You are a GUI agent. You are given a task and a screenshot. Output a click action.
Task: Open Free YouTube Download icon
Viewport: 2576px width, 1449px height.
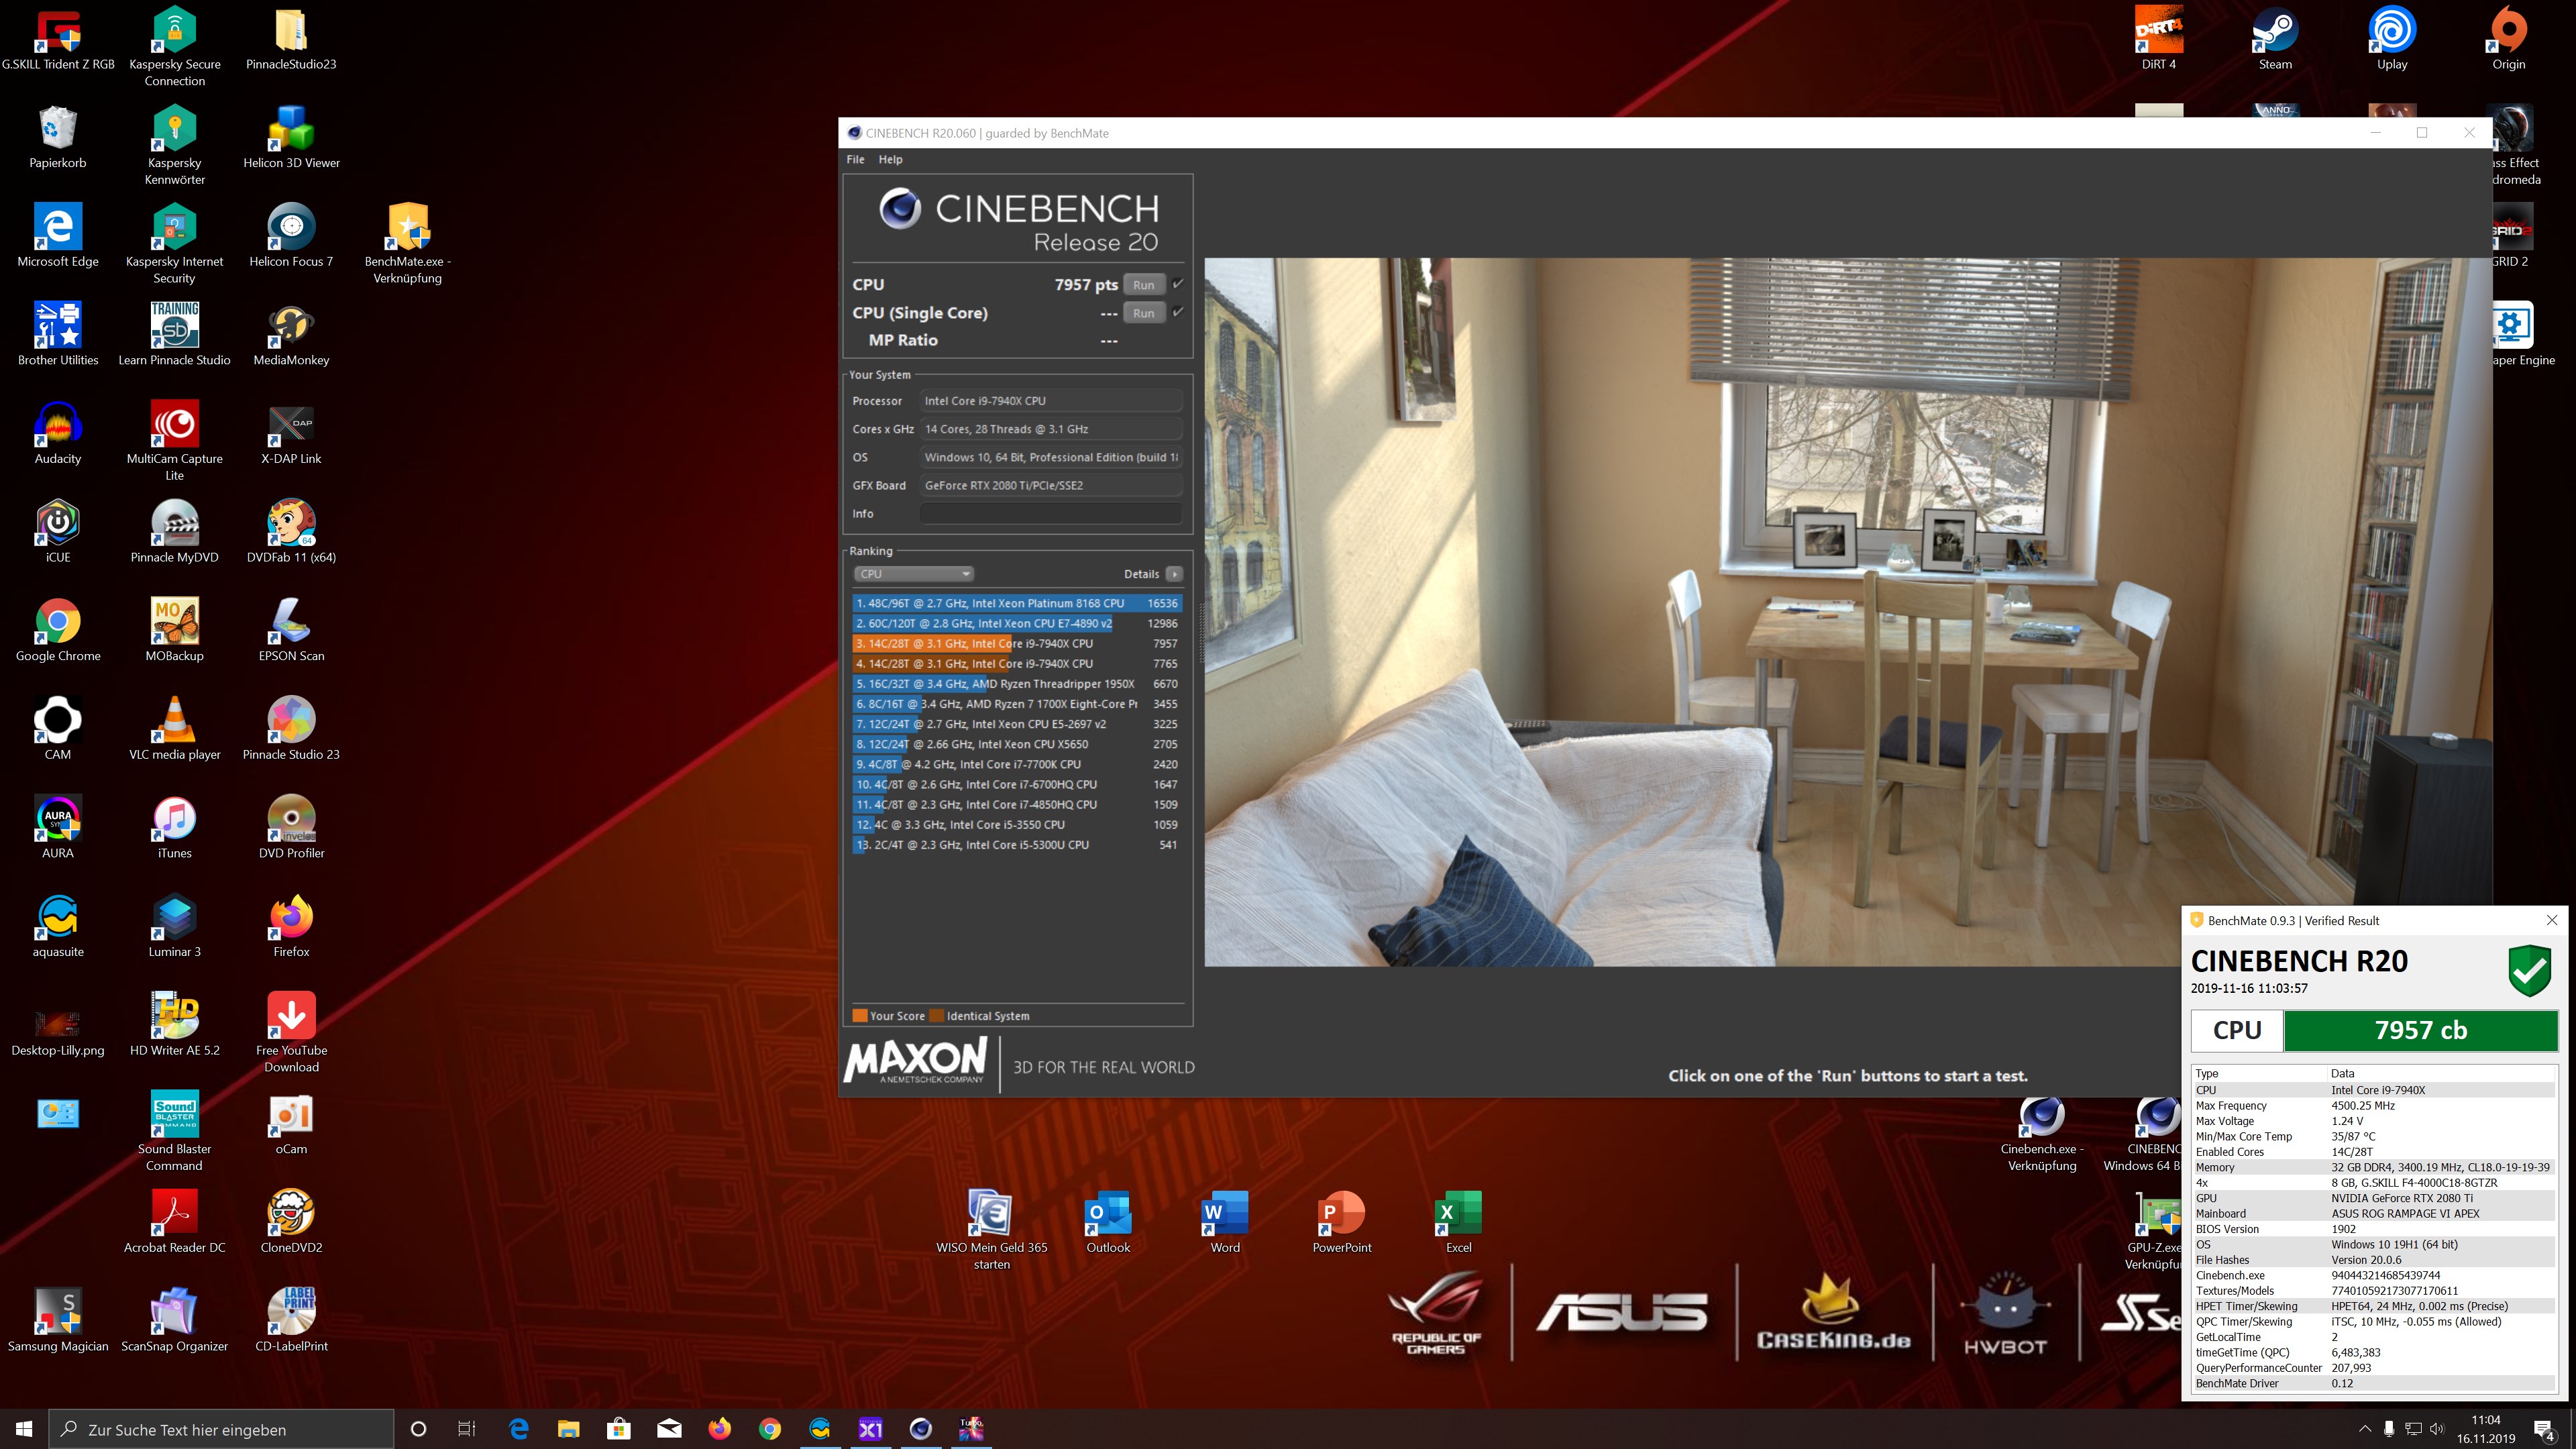pyautogui.click(x=291, y=1033)
